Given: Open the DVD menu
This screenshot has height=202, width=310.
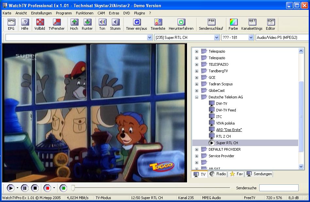Looking at the screenshot, I should point(127,13).
